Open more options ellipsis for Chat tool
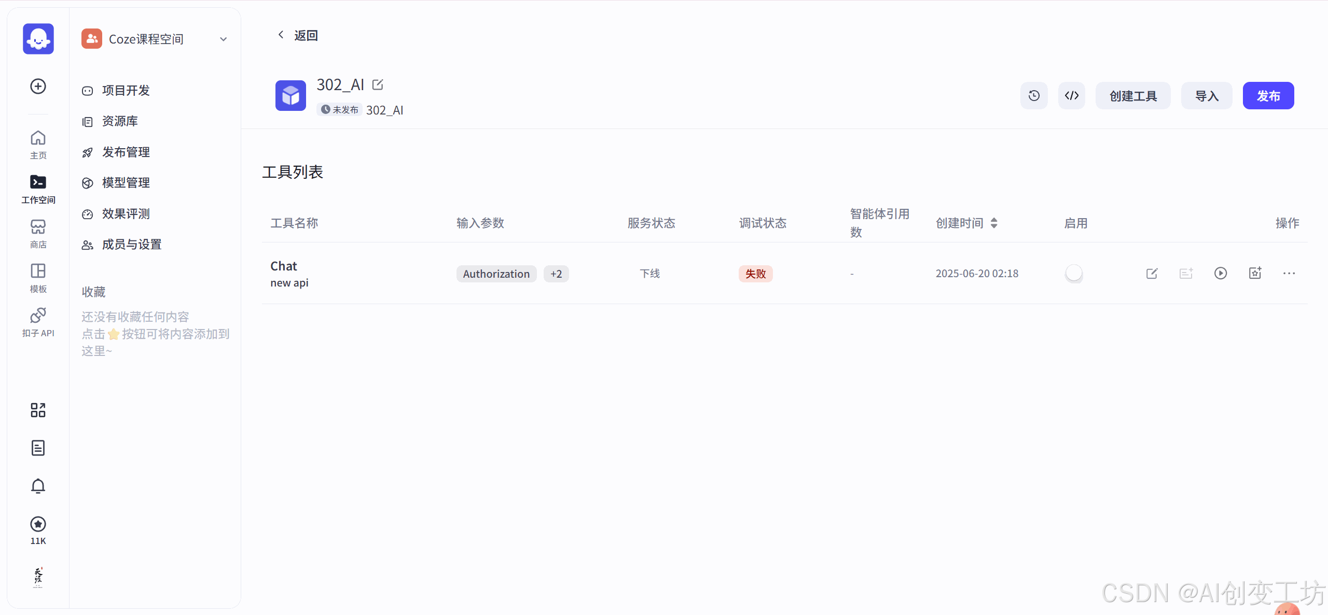 (x=1289, y=273)
